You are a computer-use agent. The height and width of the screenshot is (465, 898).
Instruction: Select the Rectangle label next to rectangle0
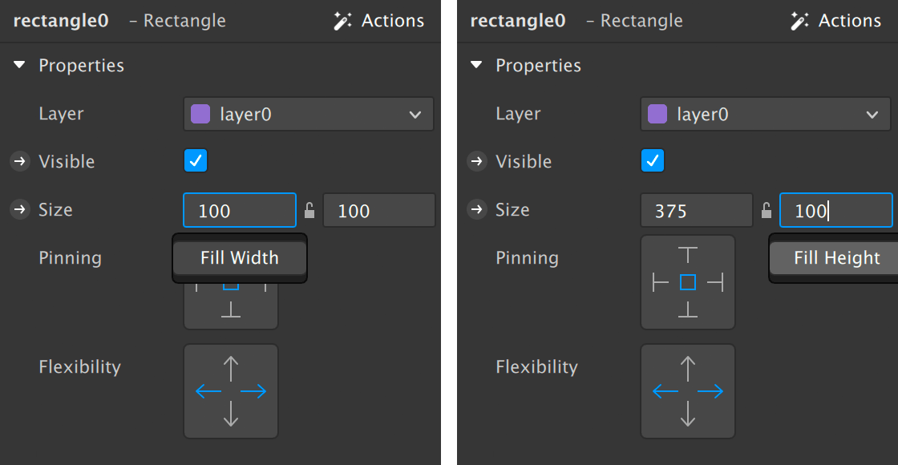pyautogui.click(x=177, y=21)
